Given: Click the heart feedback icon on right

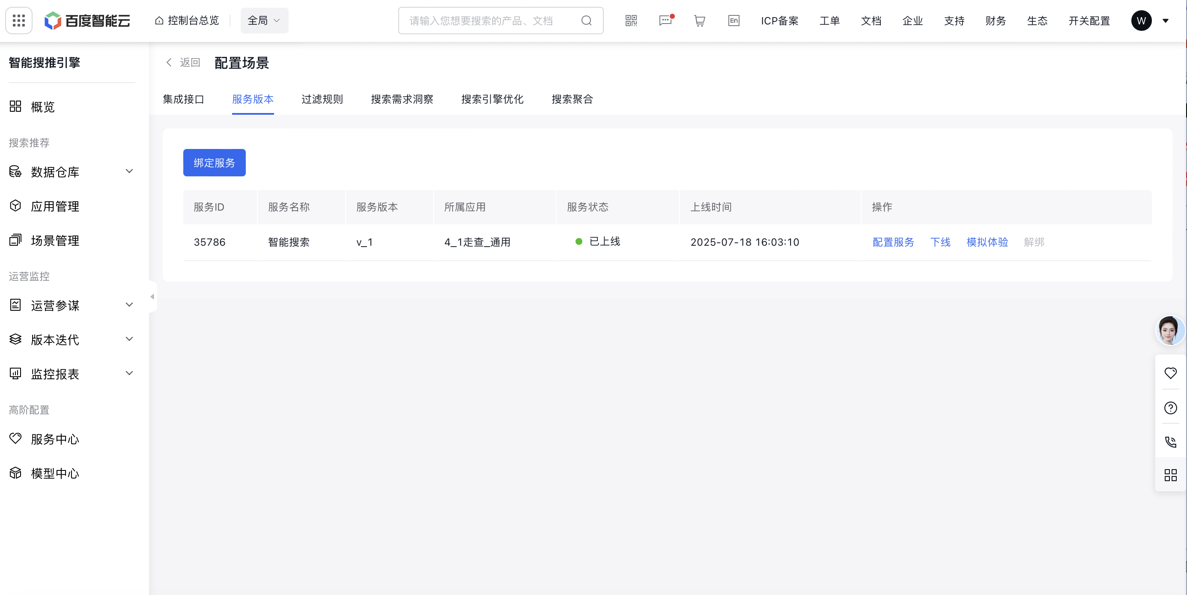Looking at the screenshot, I should tap(1170, 372).
